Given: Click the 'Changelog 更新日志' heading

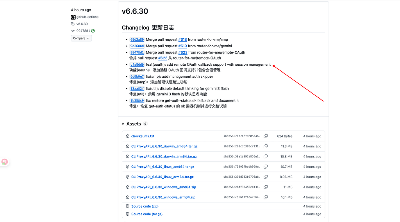Looking at the screenshot, I should point(148,28).
